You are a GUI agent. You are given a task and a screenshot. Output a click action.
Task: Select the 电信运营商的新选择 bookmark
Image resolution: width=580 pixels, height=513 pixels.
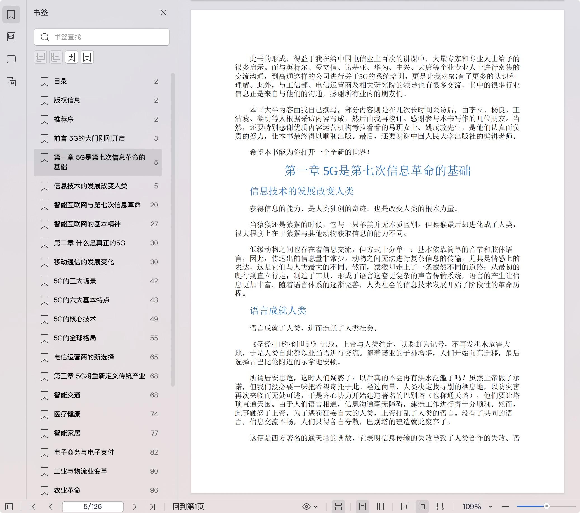(x=98, y=357)
